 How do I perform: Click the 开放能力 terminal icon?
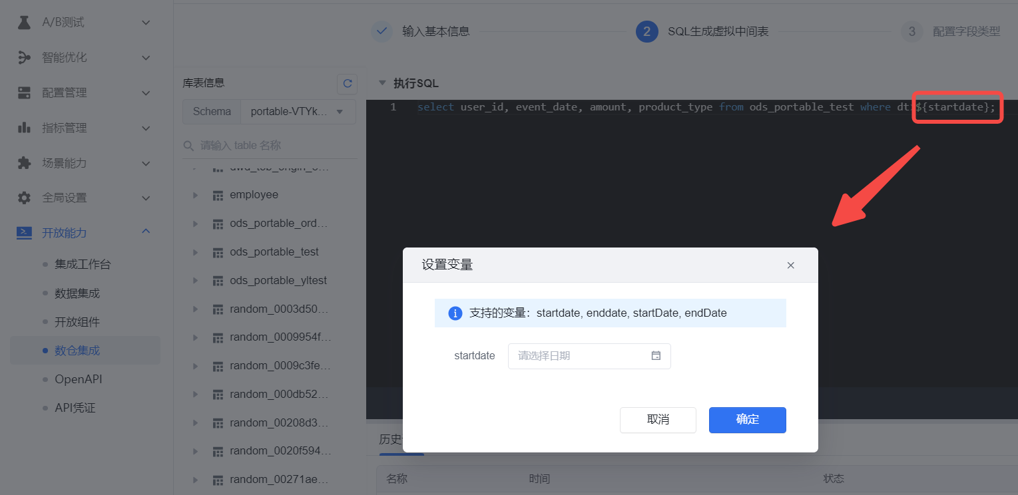tap(25, 233)
